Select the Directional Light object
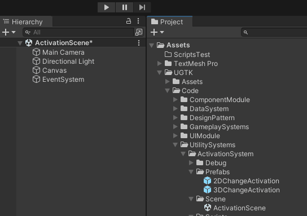307x216 pixels. tap(68, 61)
